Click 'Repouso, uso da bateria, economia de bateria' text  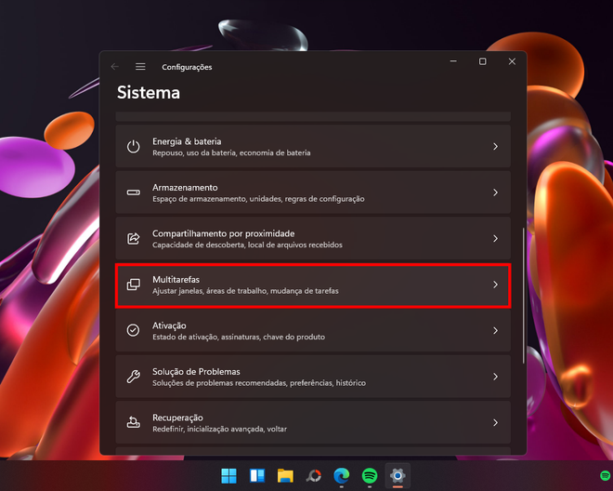231,153
